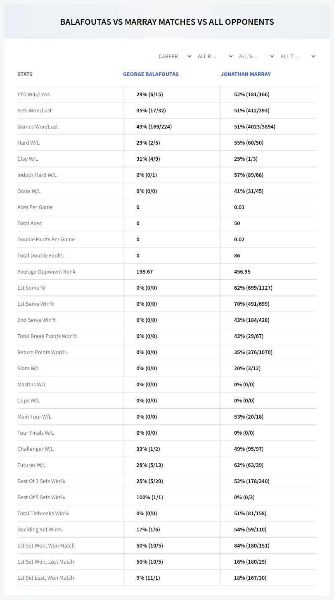Click Balafoutas's Clay W/L value 31% (4/9)
This screenshot has height=600, width=334.
point(149,159)
